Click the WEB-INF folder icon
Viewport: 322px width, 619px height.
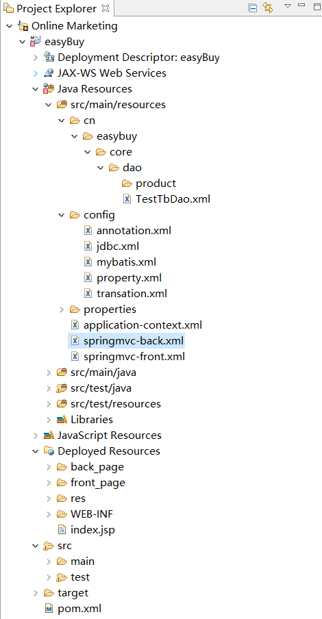pyautogui.click(x=62, y=514)
